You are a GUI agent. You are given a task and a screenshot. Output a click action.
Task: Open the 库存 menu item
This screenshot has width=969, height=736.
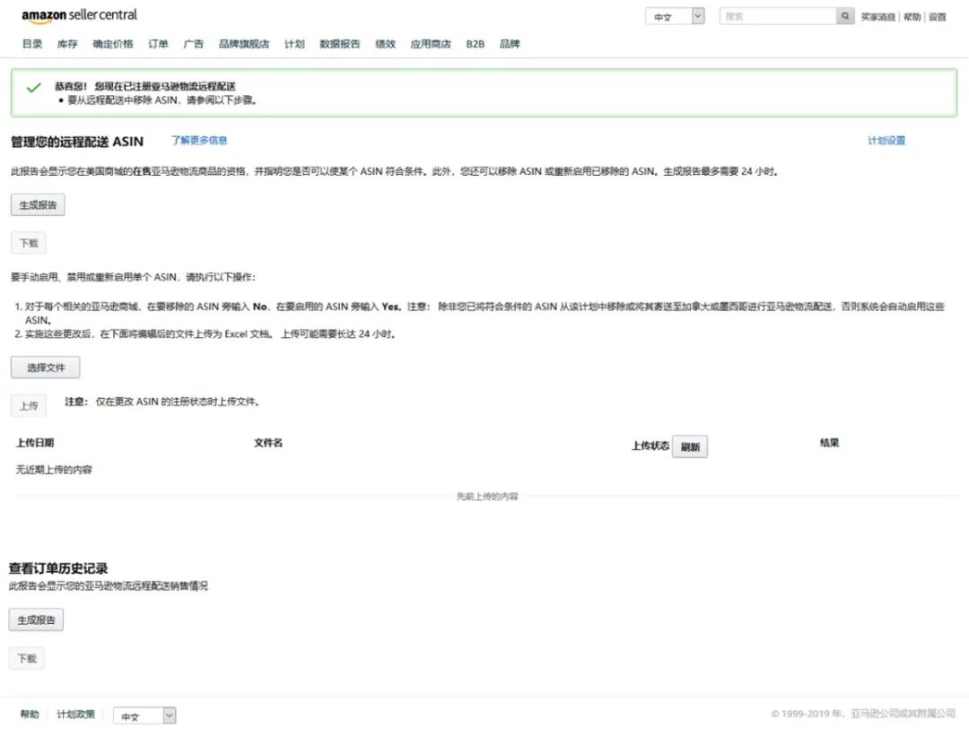click(68, 43)
